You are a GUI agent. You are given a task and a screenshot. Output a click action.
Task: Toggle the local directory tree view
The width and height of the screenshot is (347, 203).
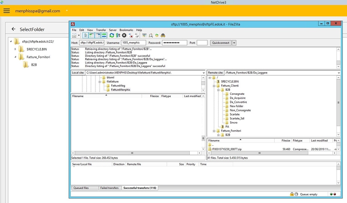(x=91, y=35)
